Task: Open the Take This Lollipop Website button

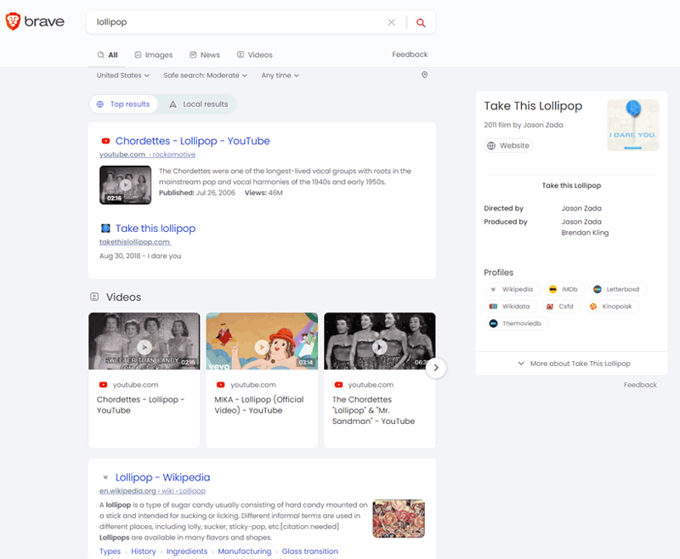Action: coord(507,145)
